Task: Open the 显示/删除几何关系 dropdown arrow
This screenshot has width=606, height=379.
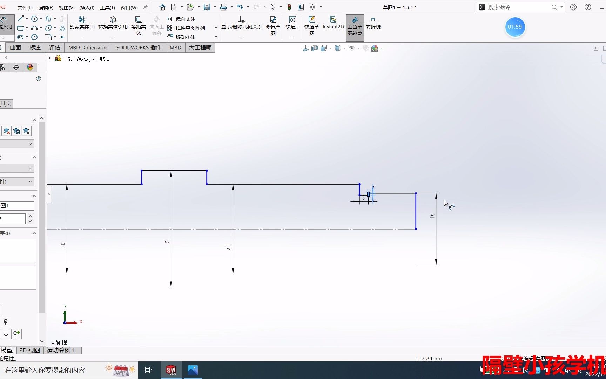Action: click(x=242, y=38)
